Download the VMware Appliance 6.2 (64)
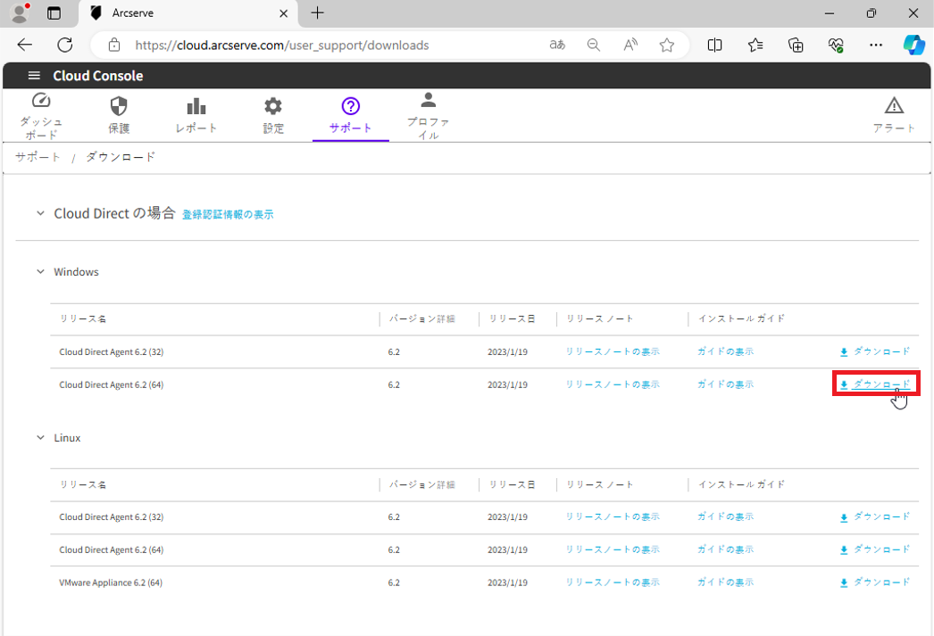This screenshot has width=934, height=636. pyautogui.click(x=875, y=582)
